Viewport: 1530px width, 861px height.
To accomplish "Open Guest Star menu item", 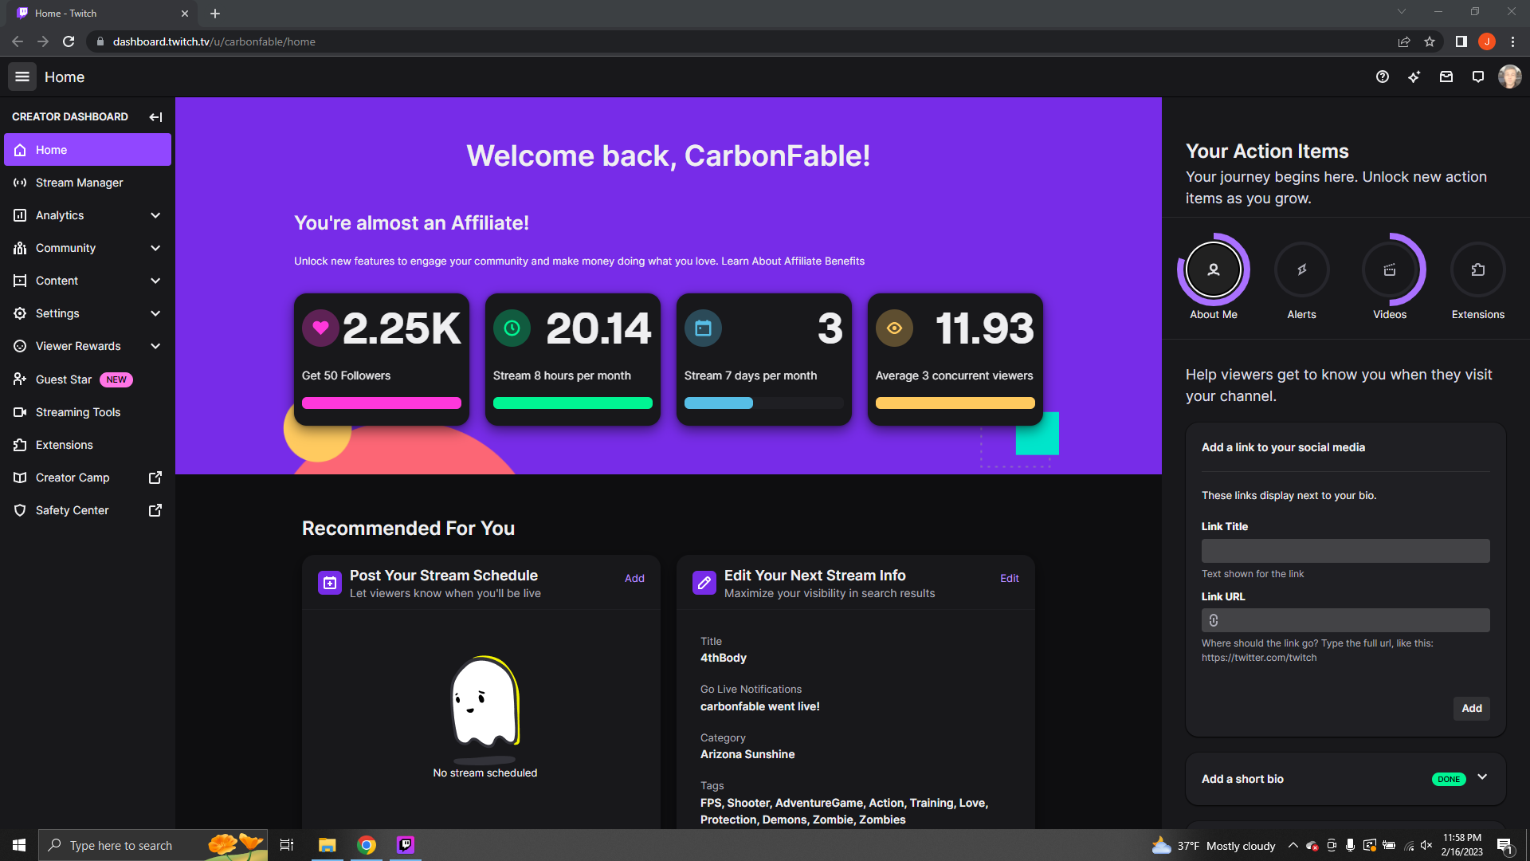I will pyautogui.click(x=64, y=379).
